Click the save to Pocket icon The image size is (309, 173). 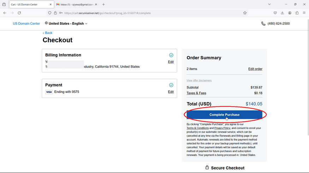click(275, 13)
